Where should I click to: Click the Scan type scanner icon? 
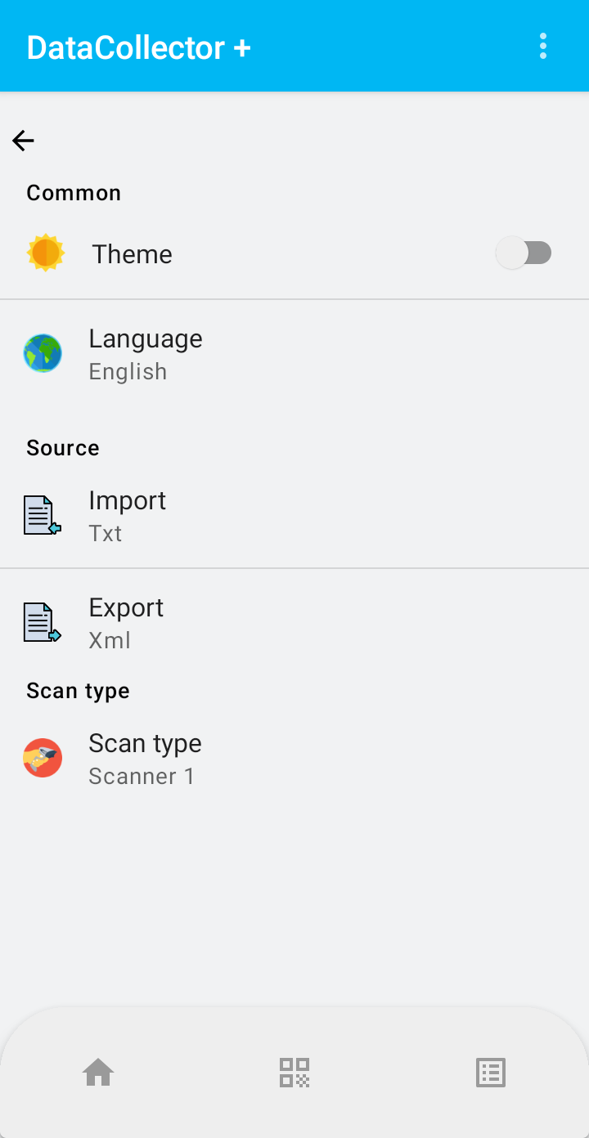(x=43, y=759)
